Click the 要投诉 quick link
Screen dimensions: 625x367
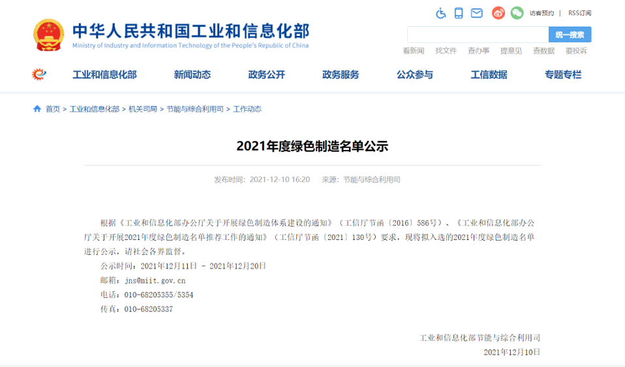click(576, 51)
